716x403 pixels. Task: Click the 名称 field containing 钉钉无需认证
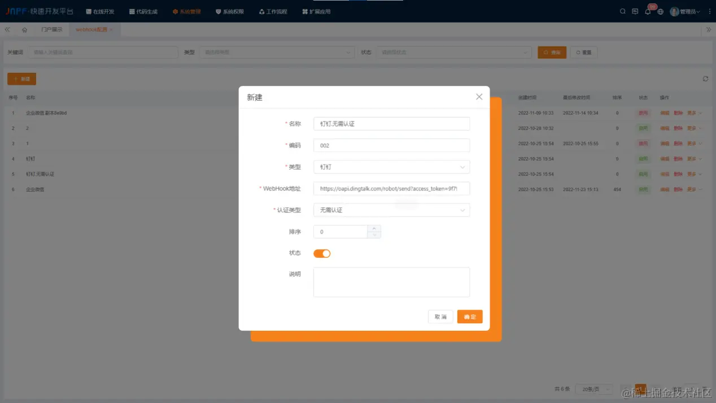[x=391, y=124]
